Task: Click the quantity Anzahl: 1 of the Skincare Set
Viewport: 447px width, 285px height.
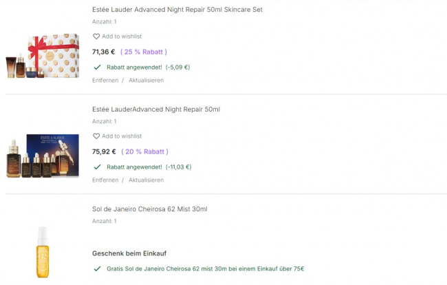Action: pos(105,21)
